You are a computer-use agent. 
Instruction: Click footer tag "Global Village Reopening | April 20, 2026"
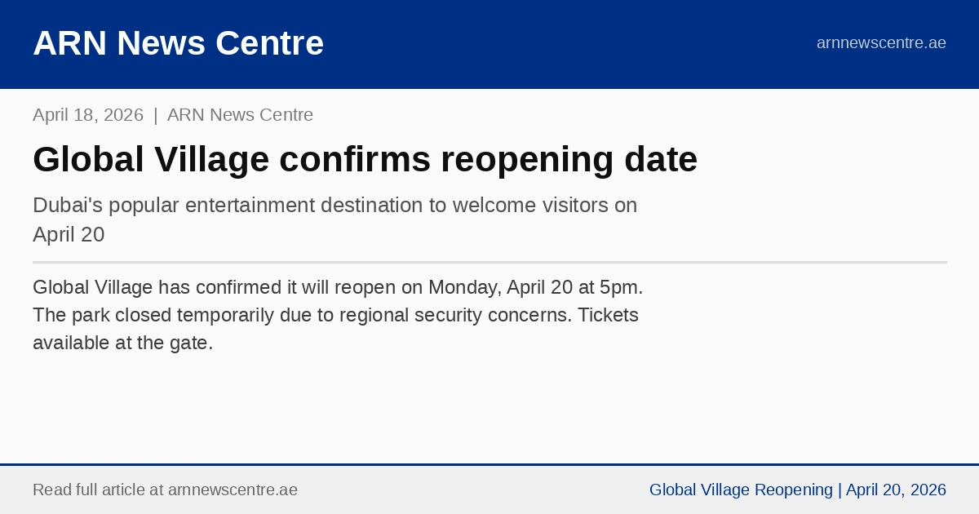point(797,490)
